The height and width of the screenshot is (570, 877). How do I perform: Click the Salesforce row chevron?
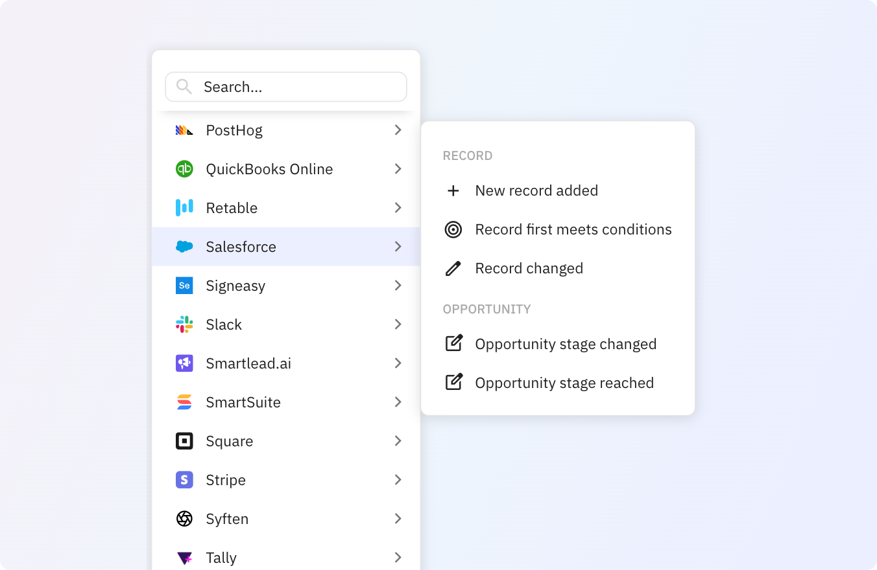[398, 247]
